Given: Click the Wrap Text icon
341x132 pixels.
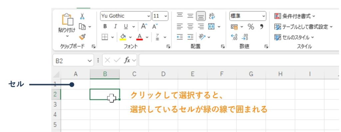Looking at the screenshot, I should tap(211, 16).
